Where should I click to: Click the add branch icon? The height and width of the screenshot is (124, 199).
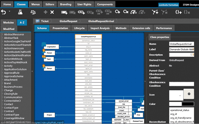tap(155, 12)
